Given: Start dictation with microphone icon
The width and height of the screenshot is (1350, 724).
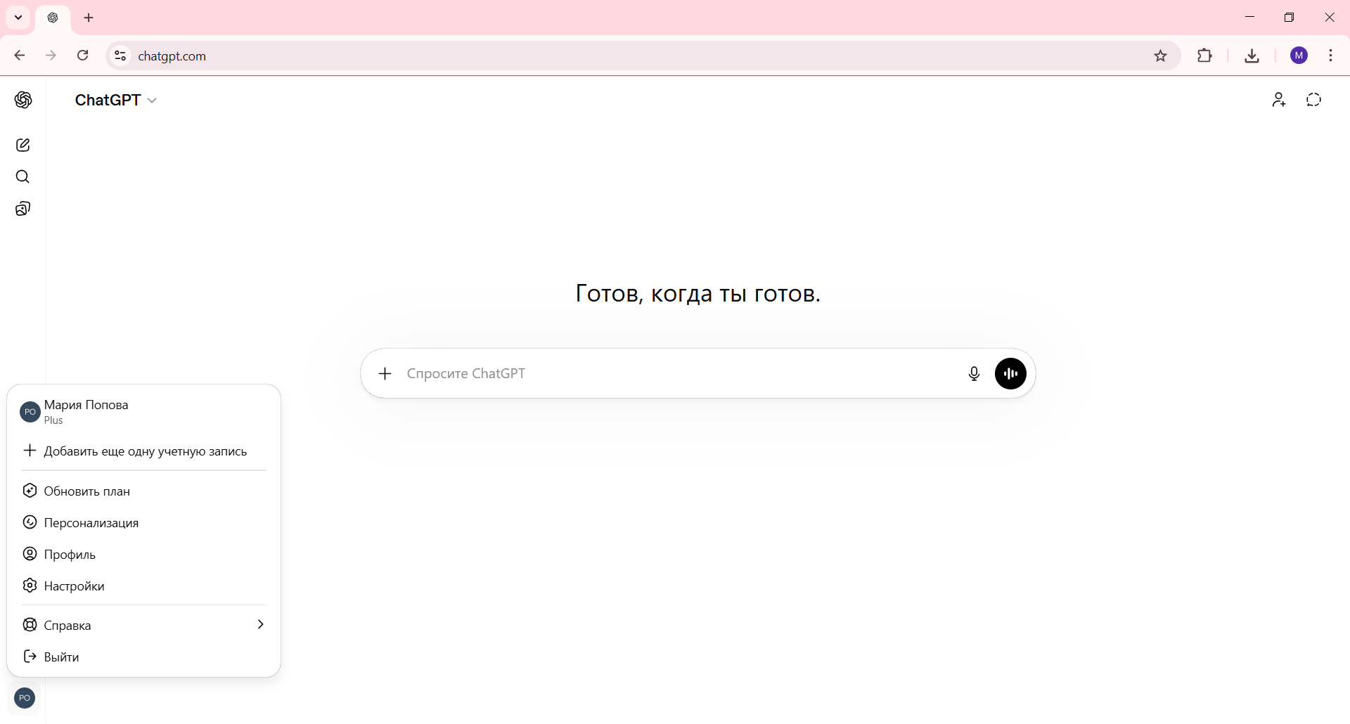Looking at the screenshot, I should (974, 373).
